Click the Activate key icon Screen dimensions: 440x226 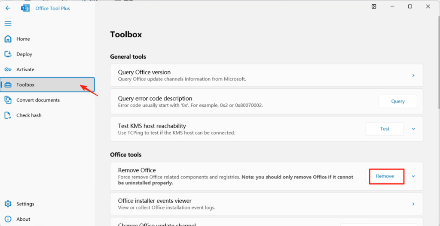pyautogui.click(x=8, y=69)
